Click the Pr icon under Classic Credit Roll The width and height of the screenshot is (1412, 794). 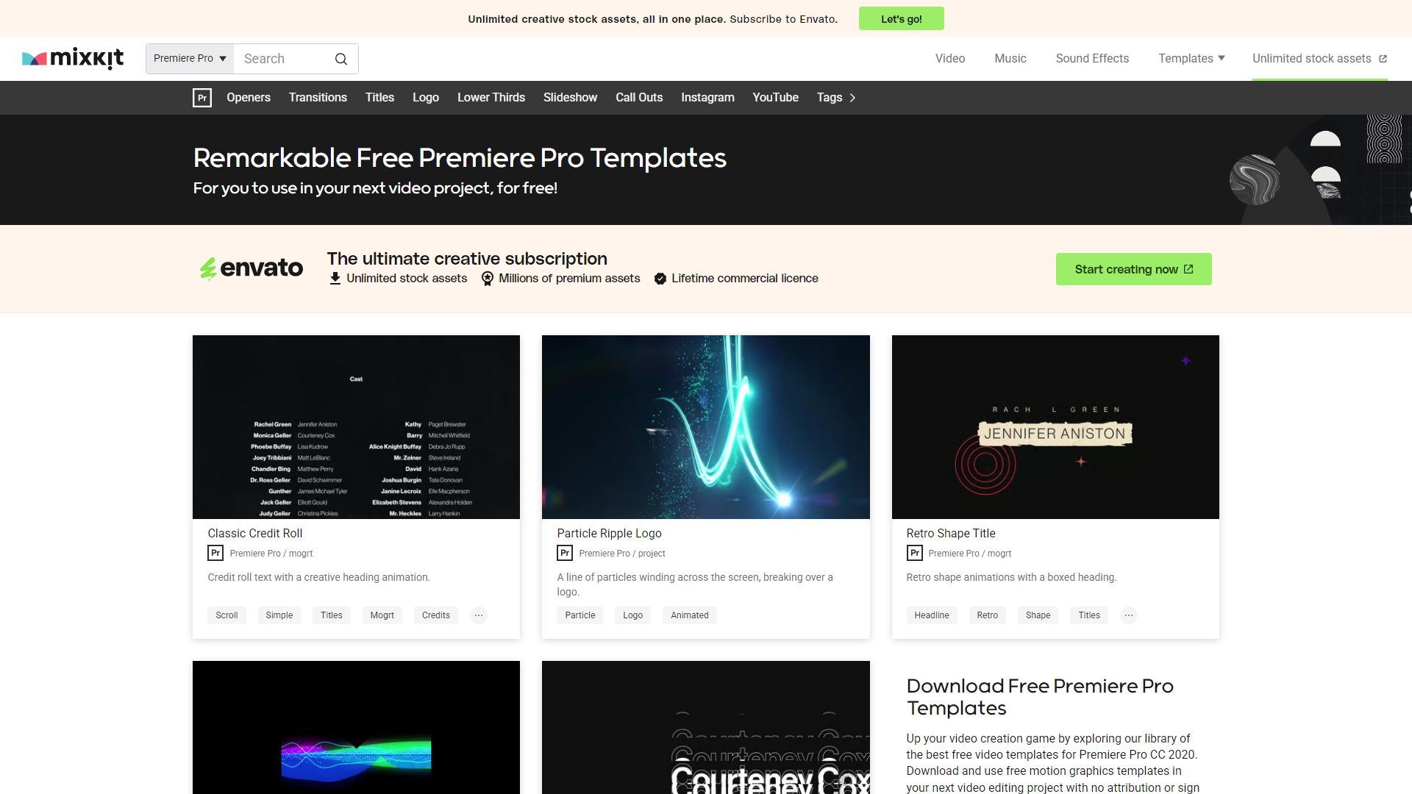215,553
